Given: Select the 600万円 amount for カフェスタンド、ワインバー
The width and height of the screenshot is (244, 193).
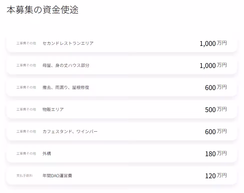Looking at the screenshot, I should (216, 132).
